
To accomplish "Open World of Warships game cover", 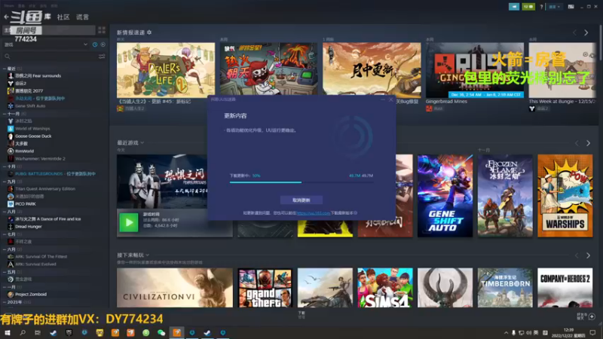I will tap(565, 196).
